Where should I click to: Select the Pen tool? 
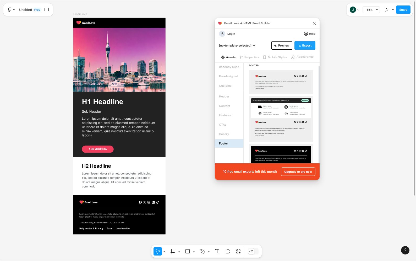click(202, 251)
